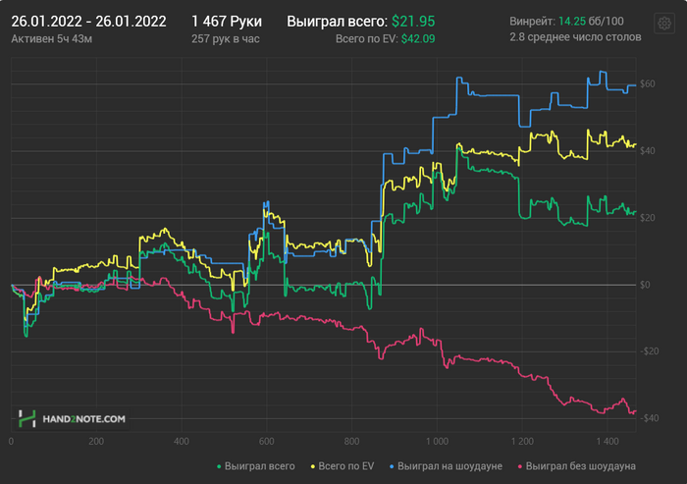Viewport: 687px width, 484px height.
Task: Click the '-$20' y-axis label
Action: [649, 351]
